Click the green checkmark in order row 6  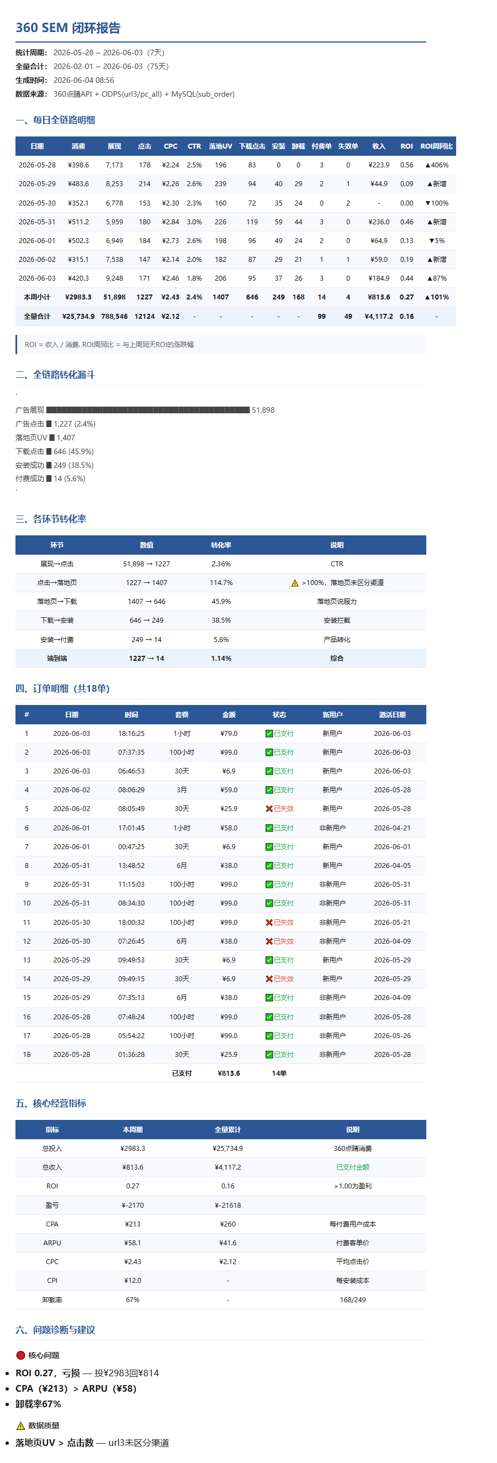[x=269, y=828]
